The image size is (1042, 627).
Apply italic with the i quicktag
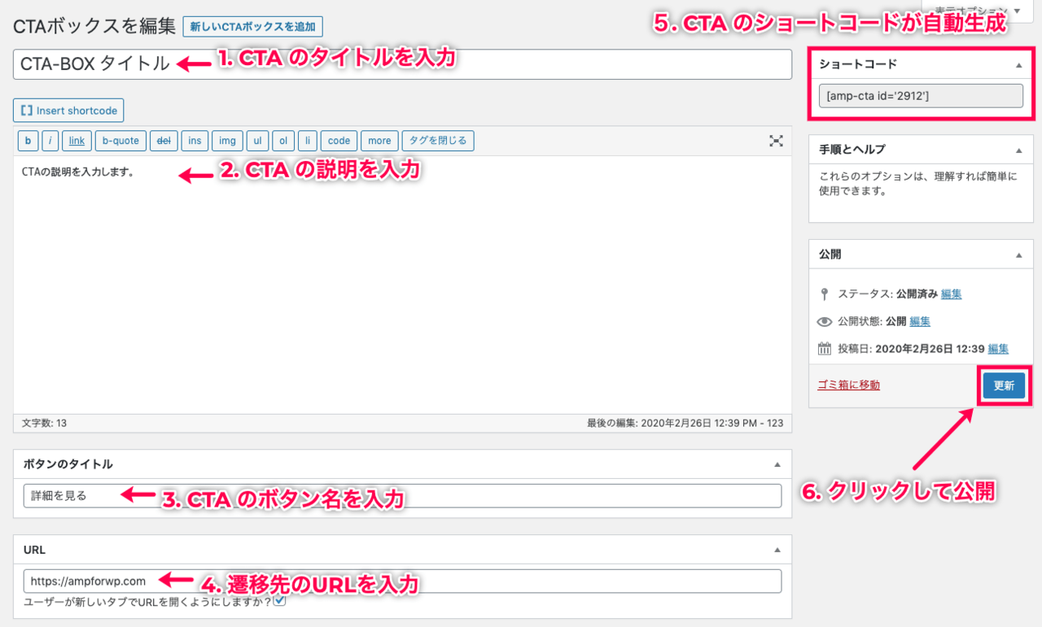[x=50, y=141]
